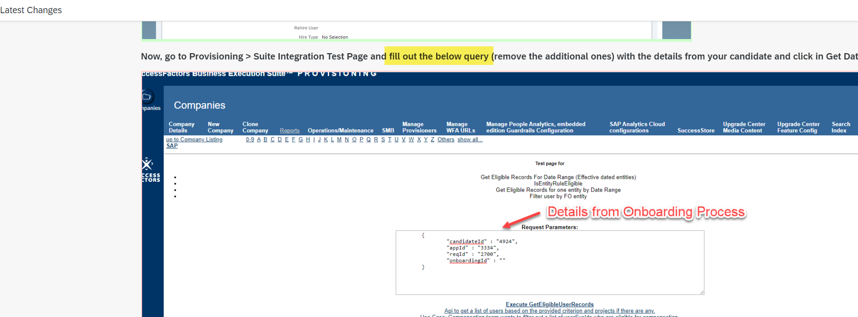Image resolution: width=858 pixels, height=317 pixels.
Task: Filter companies by letter O
Action: [354, 139]
